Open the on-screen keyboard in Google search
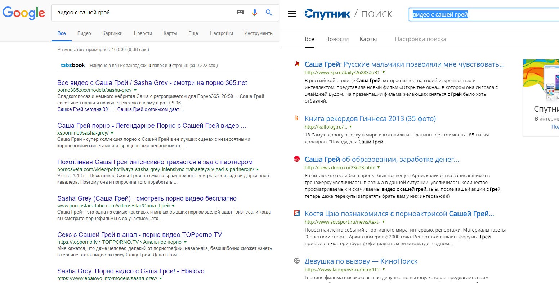The height and width of the screenshot is (283, 559). pos(240,13)
